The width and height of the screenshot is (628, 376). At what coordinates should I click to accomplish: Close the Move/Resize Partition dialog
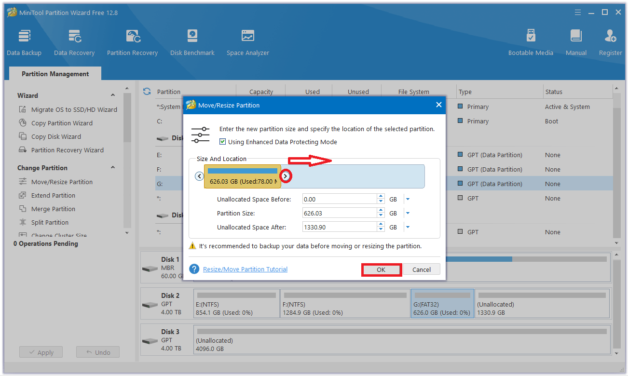[438, 105]
